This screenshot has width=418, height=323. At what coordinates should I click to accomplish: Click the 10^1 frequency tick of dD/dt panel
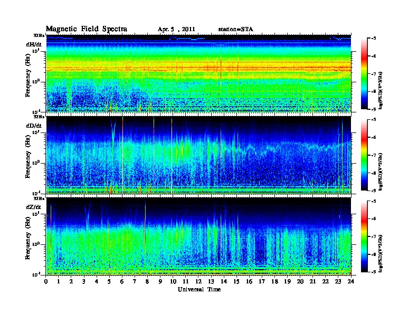pyautogui.click(x=36, y=132)
